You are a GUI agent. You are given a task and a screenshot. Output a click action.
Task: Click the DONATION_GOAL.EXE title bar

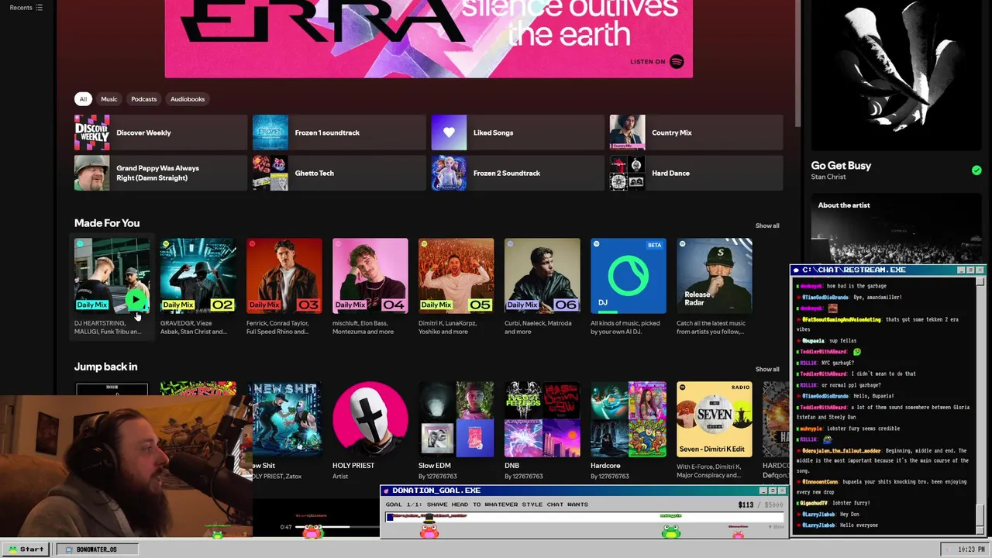click(583, 491)
